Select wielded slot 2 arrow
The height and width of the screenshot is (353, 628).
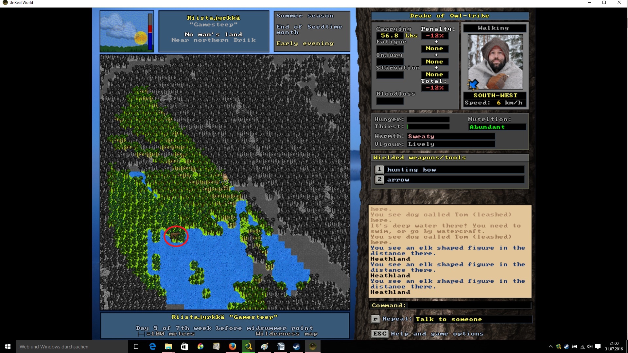(449, 179)
